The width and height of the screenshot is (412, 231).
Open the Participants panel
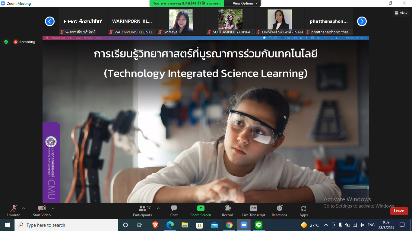142,211
